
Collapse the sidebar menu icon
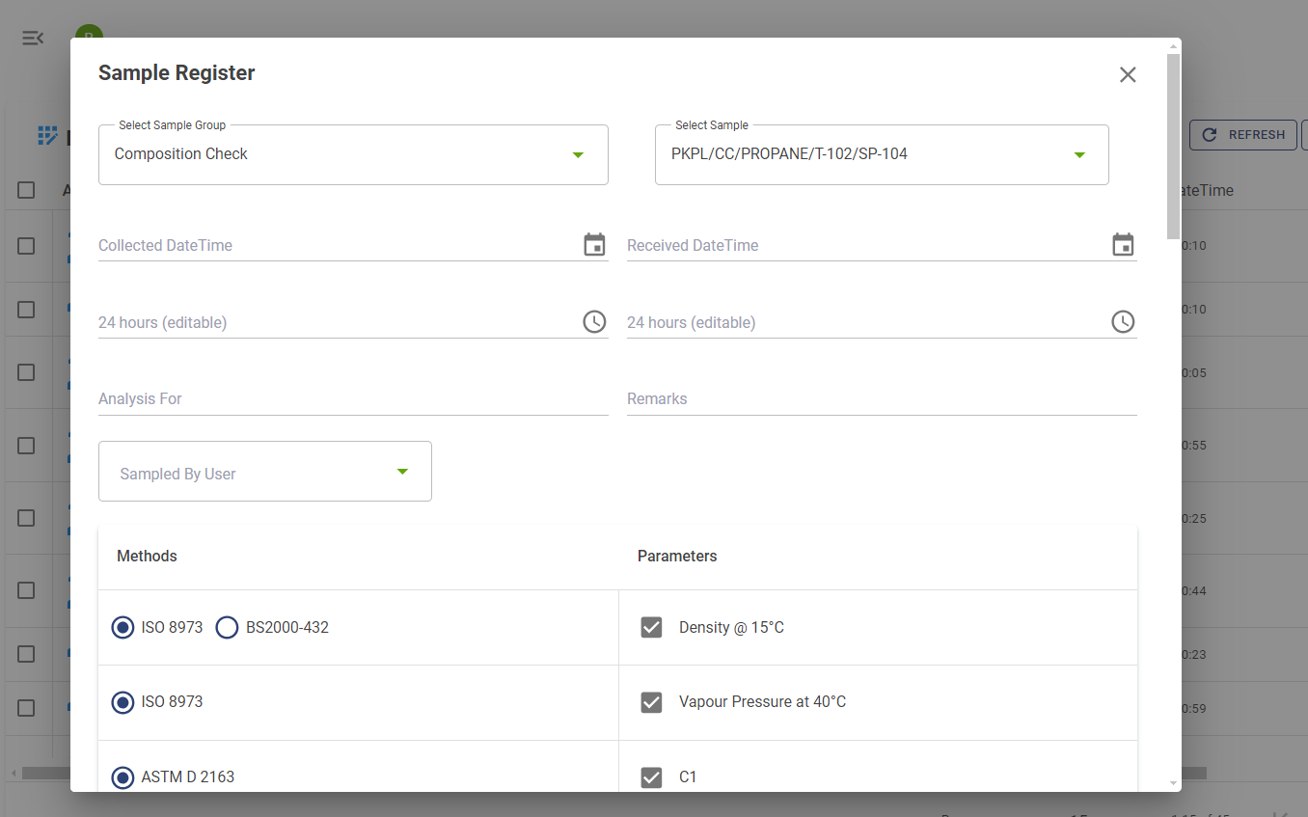[x=33, y=38]
